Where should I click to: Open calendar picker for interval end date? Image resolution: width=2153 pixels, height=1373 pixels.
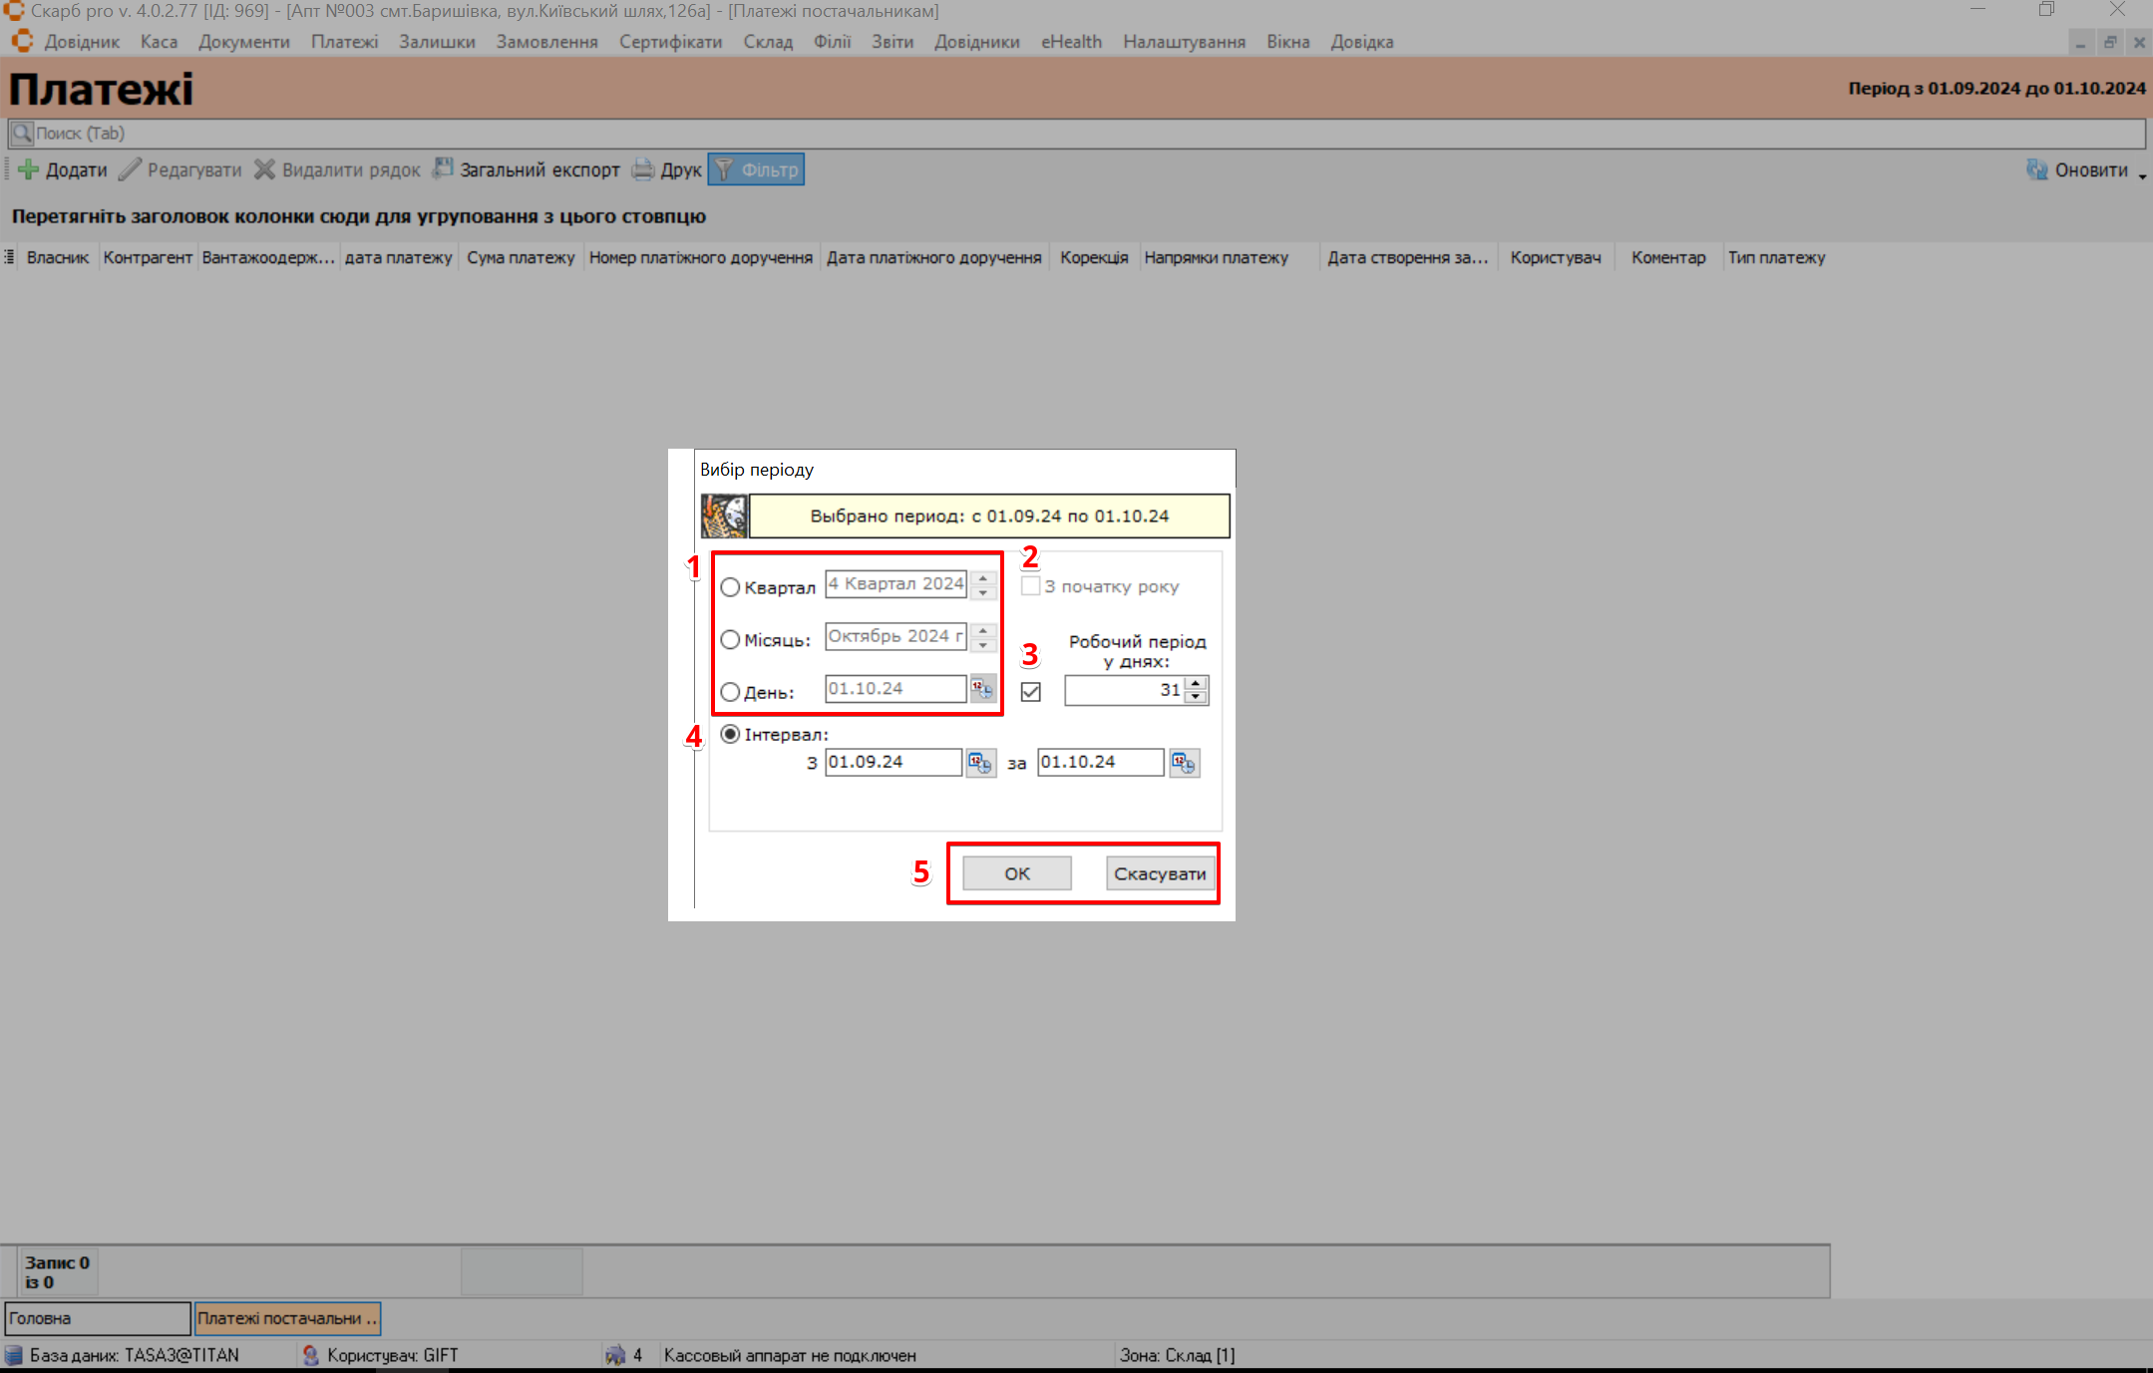coord(1184,763)
